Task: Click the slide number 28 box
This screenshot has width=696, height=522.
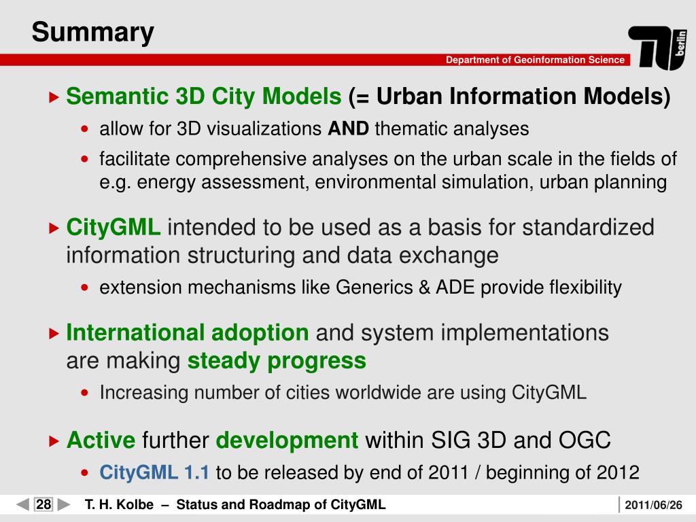Action: (x=43, y=504)
